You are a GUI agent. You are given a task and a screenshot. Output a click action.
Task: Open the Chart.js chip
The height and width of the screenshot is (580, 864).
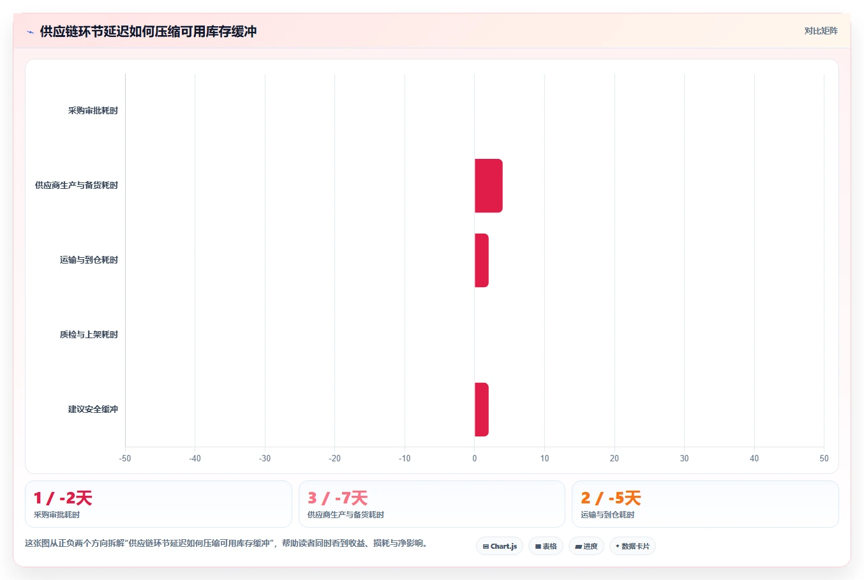pos(500,546)
